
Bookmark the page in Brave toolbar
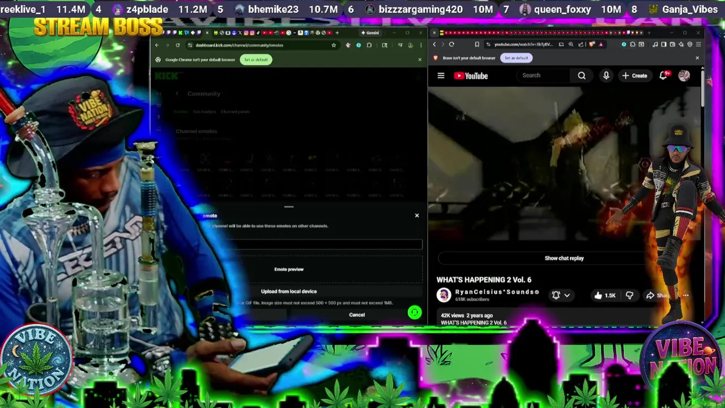pos(477,44)
